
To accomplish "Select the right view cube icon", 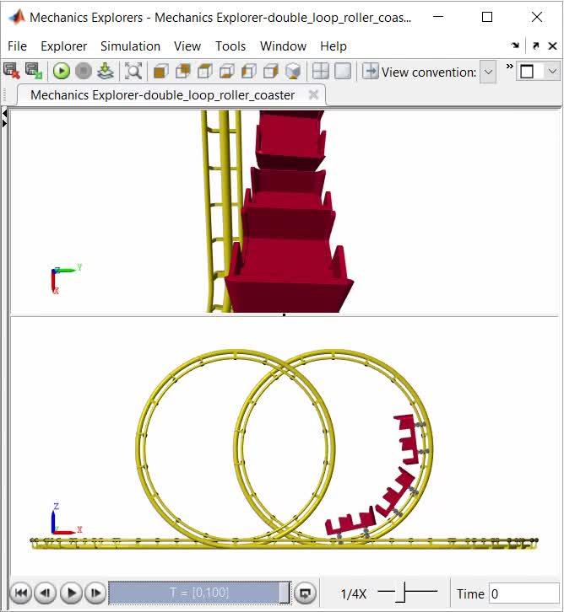I will [271, 72].
